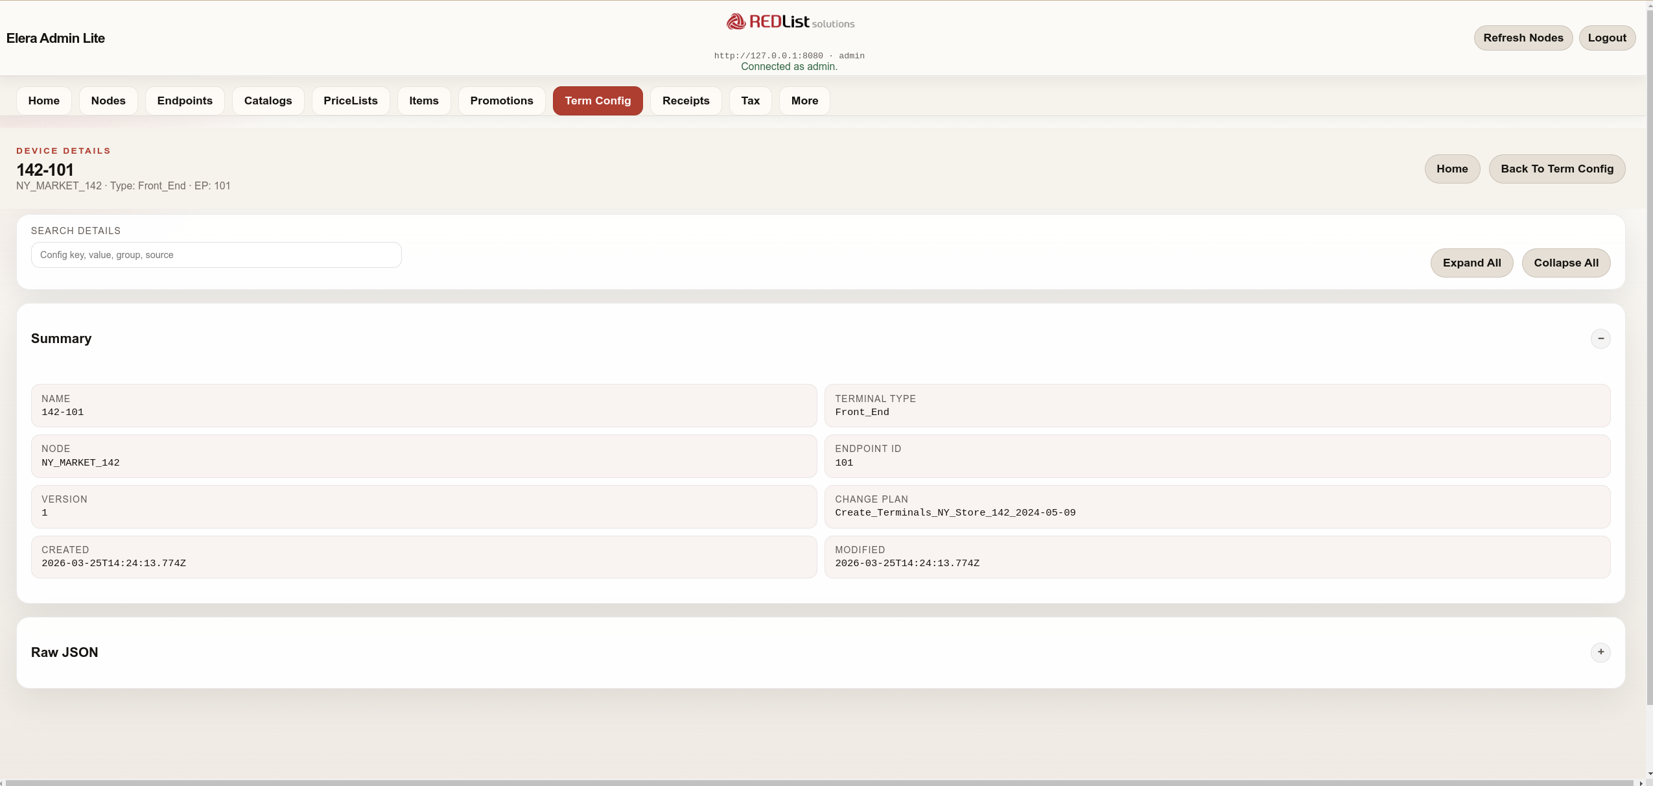The image size is (1653, 786).
Task: Click the Raw JSON section heading
Action: click(x=65, y=652)
